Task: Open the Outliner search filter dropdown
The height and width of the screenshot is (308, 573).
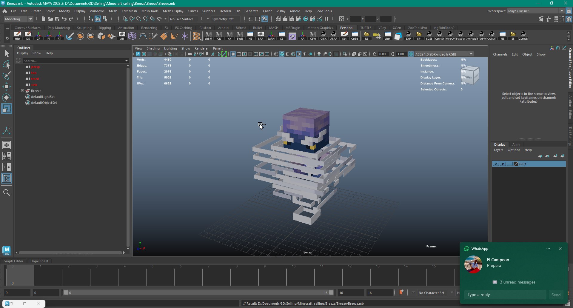Action: [x=127, y=61]
